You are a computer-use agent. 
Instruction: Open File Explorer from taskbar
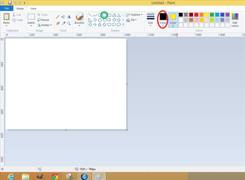26,177
